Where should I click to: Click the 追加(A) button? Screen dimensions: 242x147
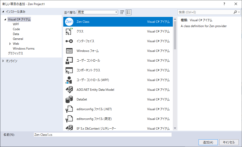click(x=208, y=142)
